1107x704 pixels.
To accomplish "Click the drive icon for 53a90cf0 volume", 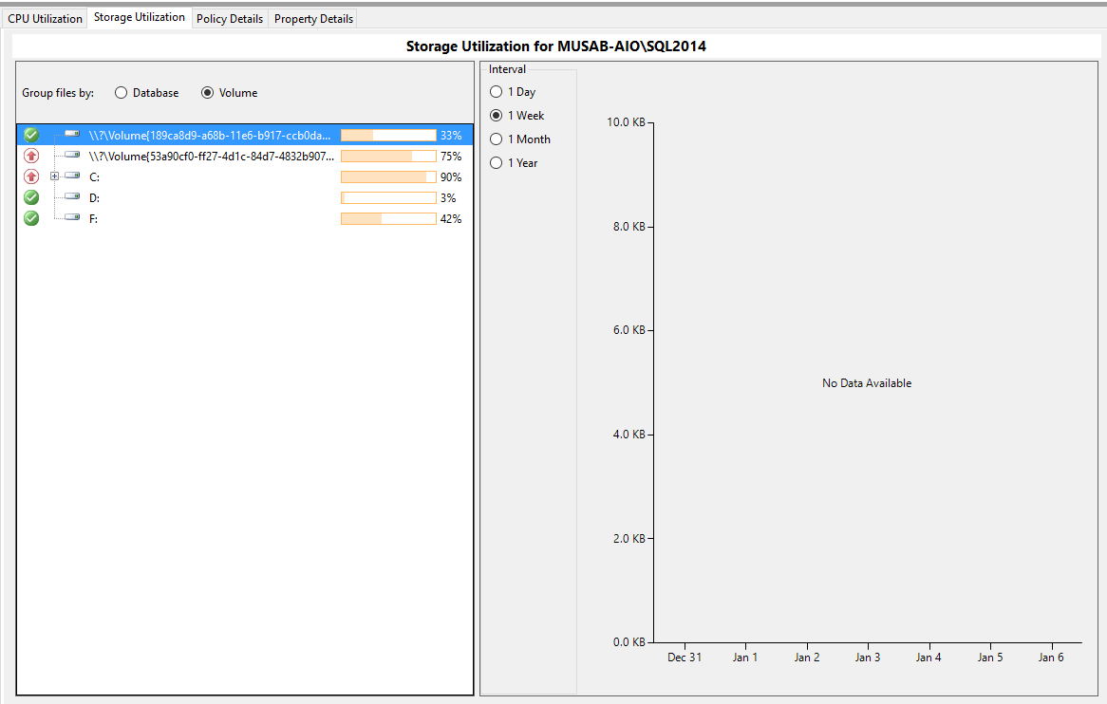I will pyautogui.click(x=72, y=155).
